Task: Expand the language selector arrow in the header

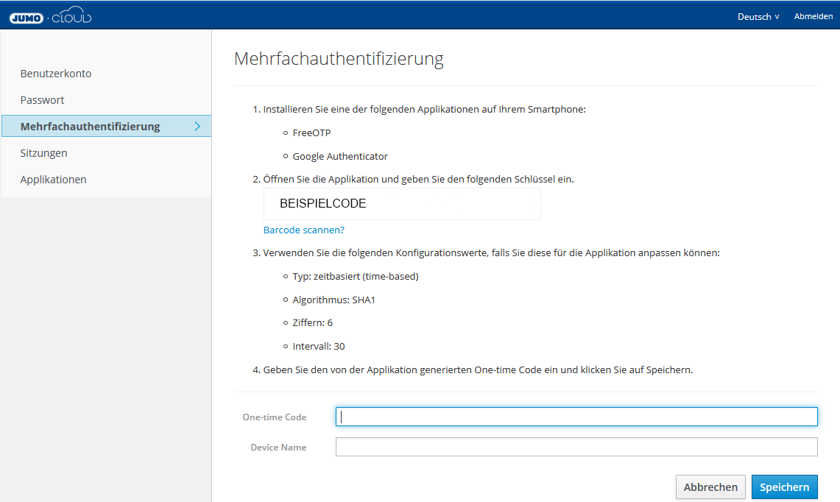Action: tap(775, 15)
